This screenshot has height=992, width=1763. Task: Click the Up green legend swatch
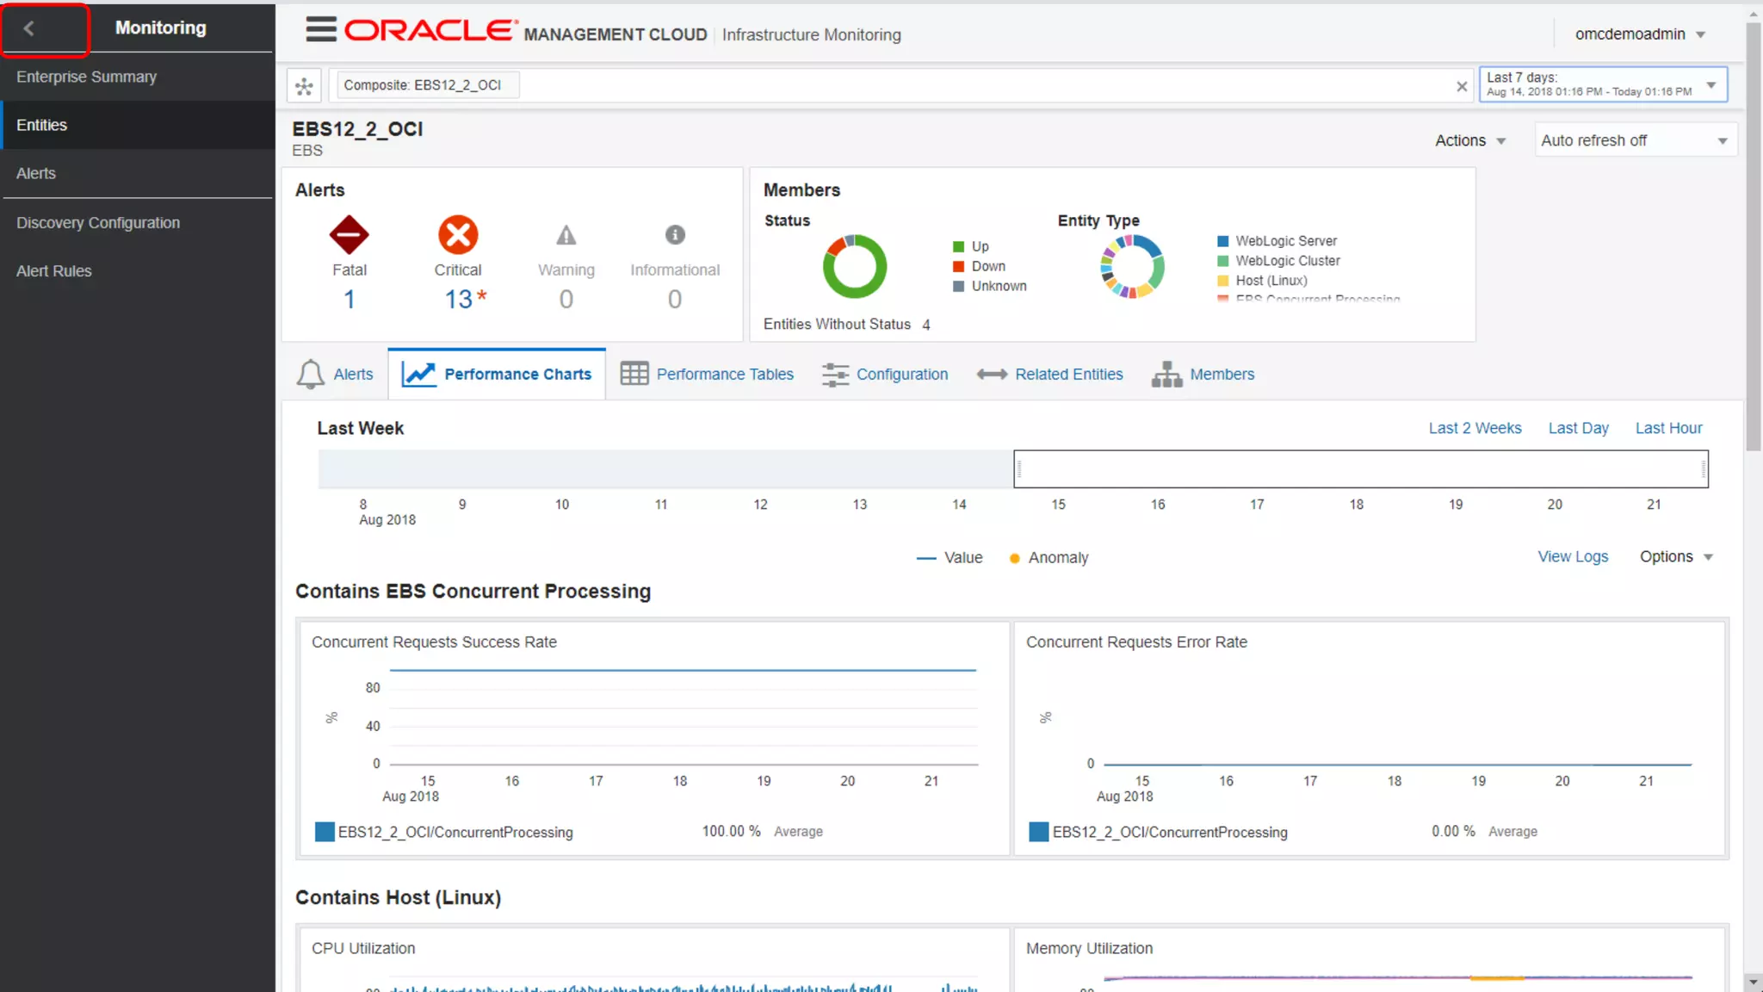(x=958, y=246)
